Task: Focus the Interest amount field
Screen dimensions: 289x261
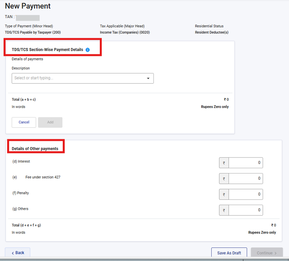Action: pyautogui.click(x=245, y=163)
